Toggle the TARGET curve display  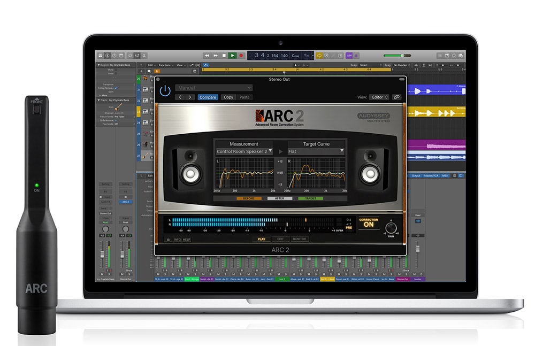click(x=310, y=198)
